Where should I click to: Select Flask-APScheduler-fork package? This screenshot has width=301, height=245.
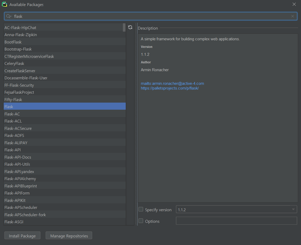[65, 215]
